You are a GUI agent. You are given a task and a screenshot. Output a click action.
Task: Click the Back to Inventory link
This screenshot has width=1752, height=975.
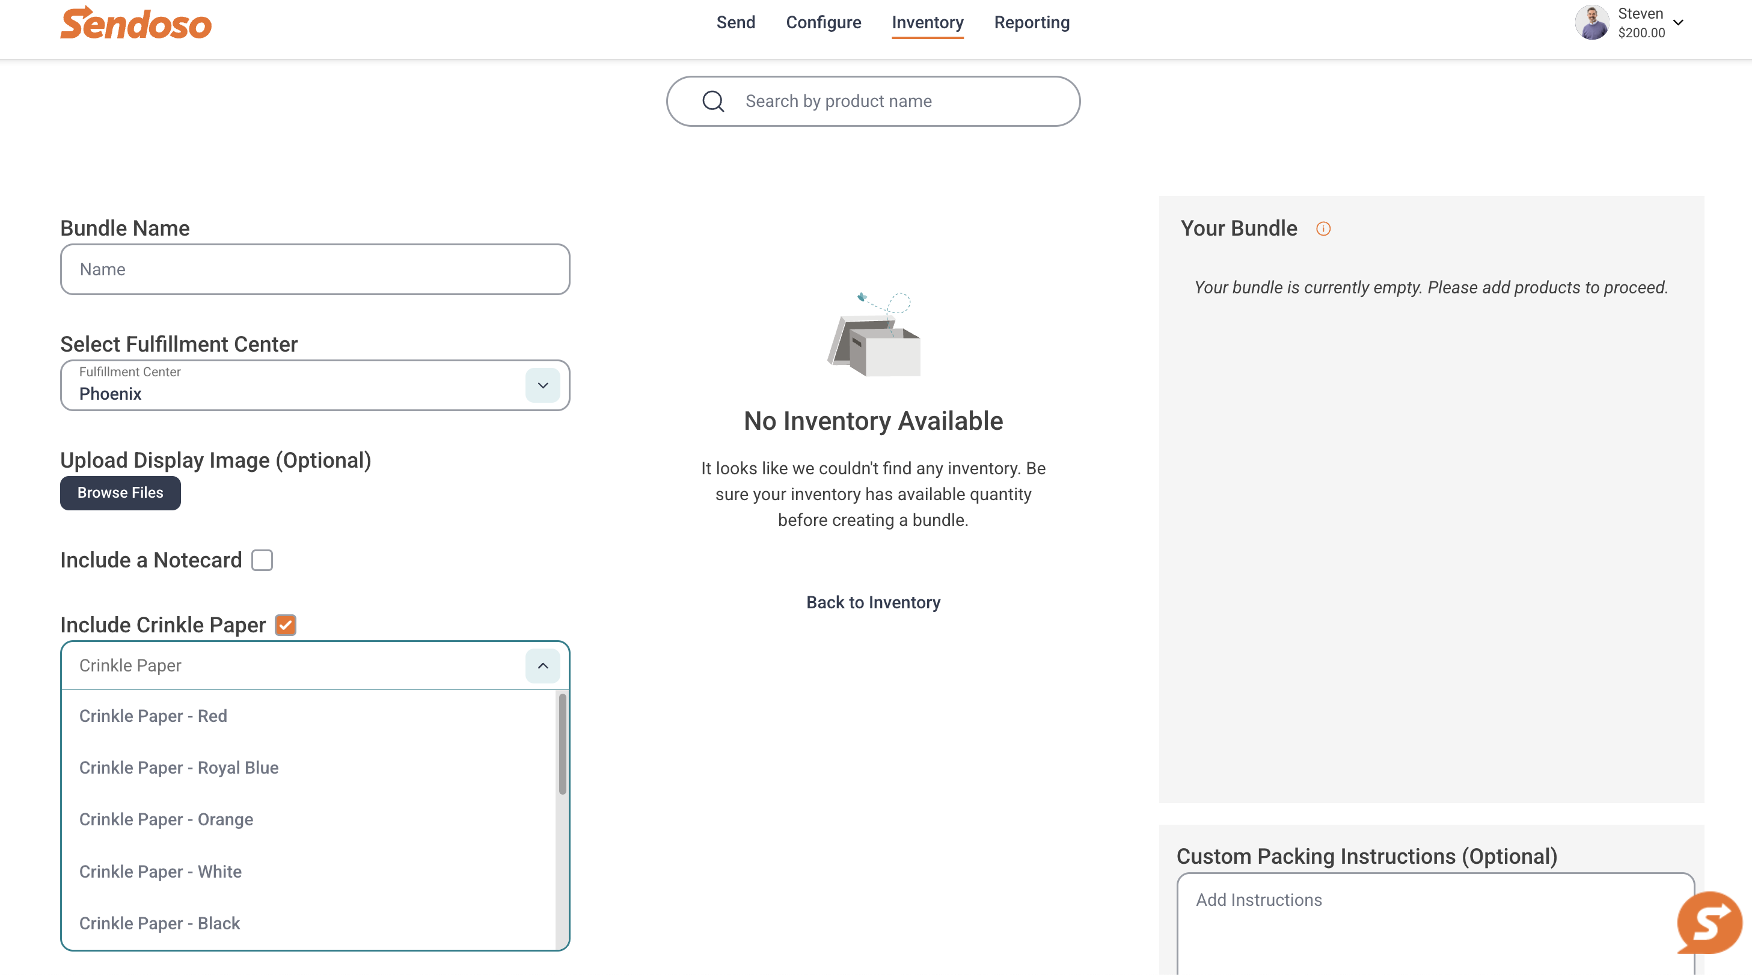[873, 602]
